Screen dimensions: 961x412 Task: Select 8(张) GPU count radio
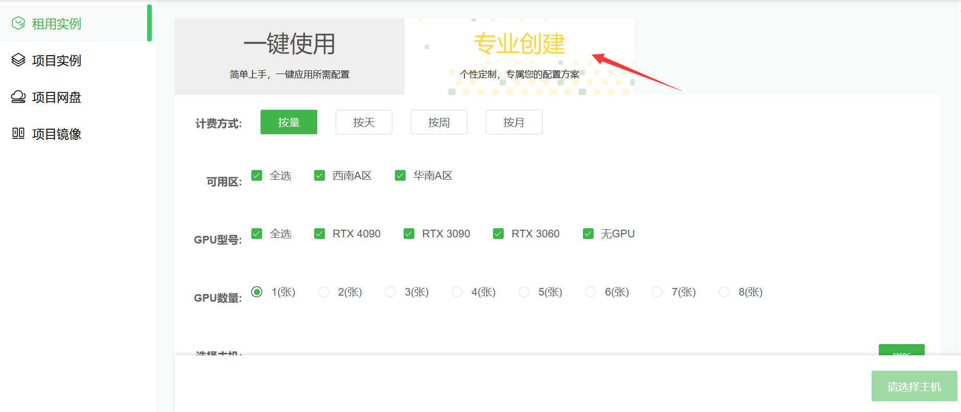click(724, 292)
